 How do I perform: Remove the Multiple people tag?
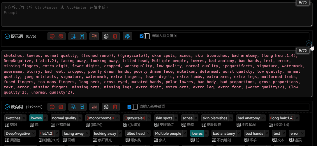(x=185, y=133)
